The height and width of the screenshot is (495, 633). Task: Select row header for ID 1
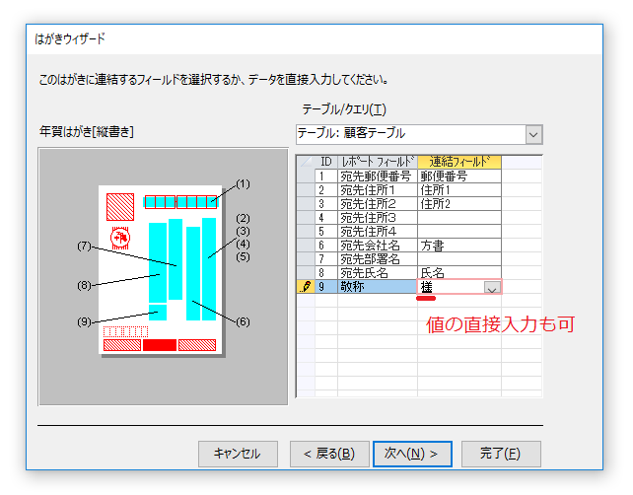tap(306, 177)
